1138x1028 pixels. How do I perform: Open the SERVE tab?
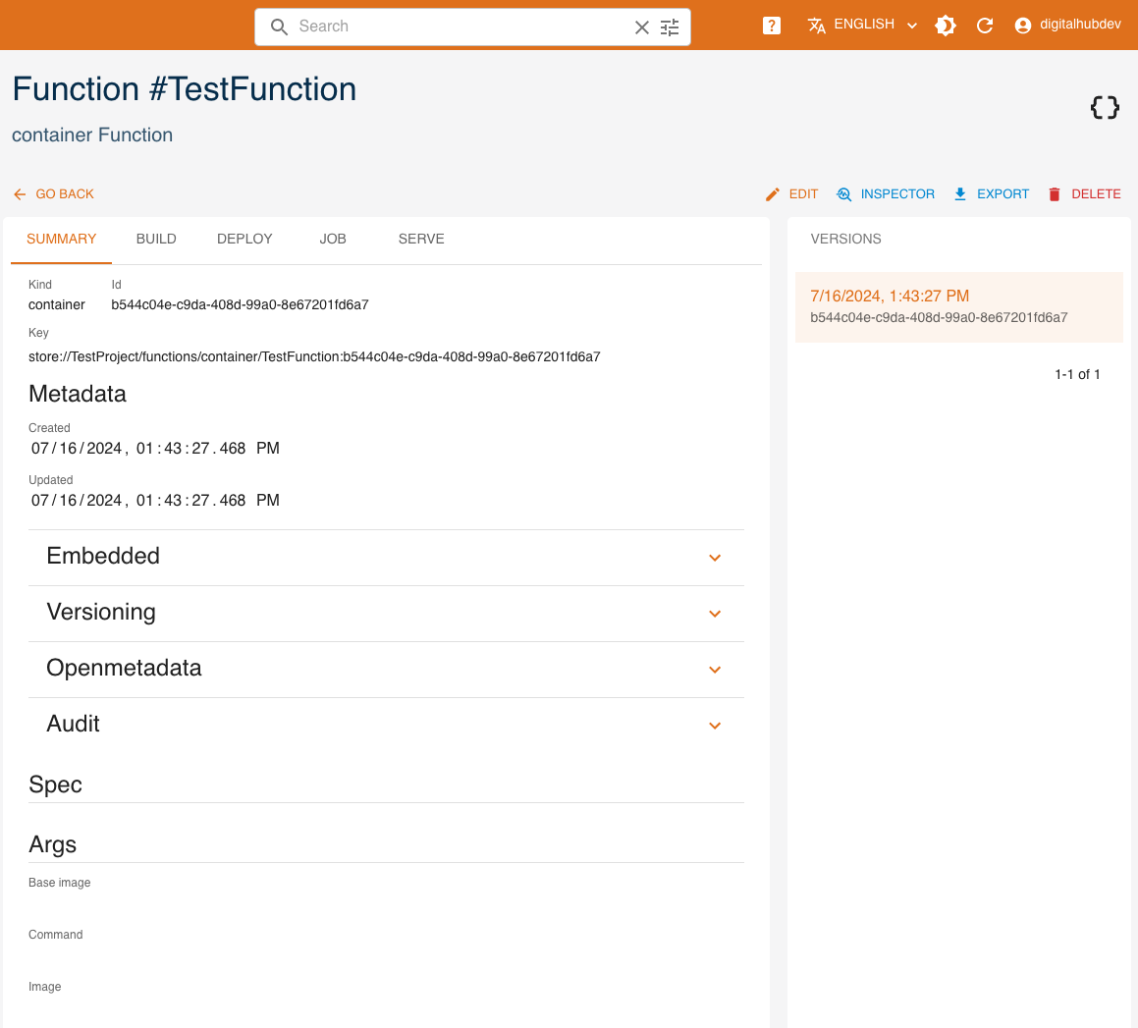click(x=421, y=240)
